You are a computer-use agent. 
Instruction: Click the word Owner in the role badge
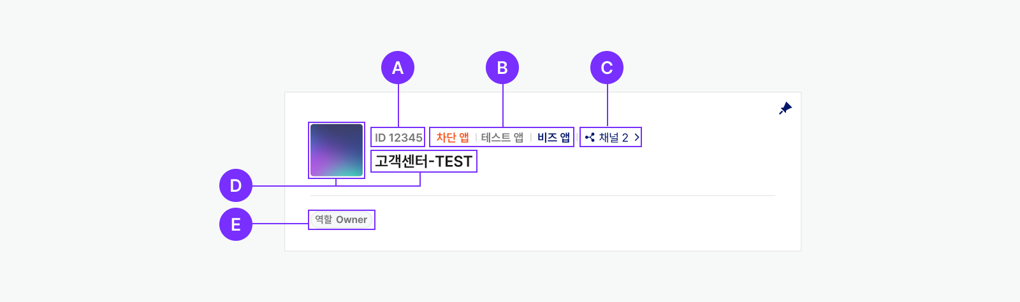(351, 220)
